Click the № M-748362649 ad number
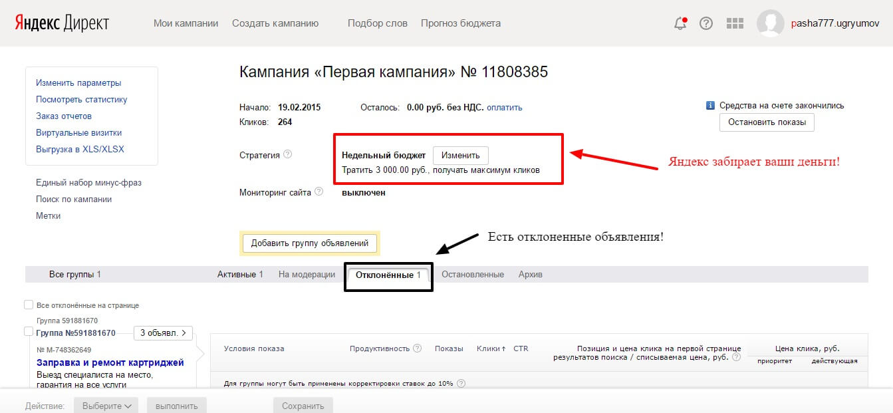 (64, 350)
